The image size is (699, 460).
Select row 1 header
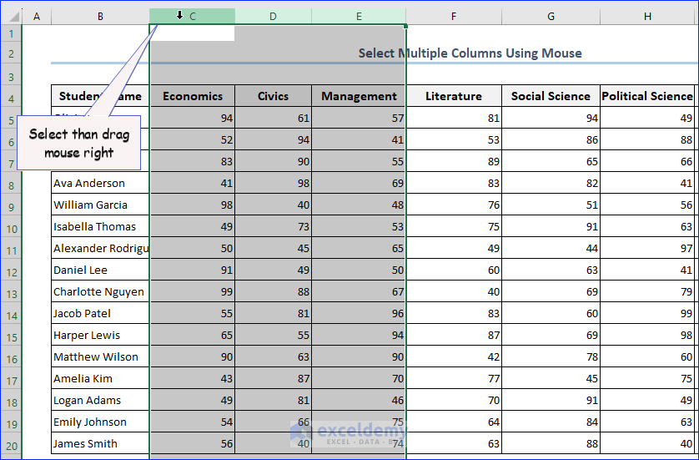[11, 33]
